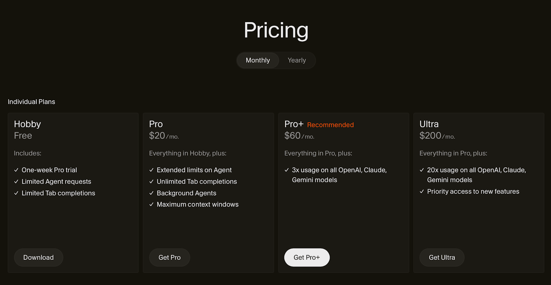
Task: Click checkmark beside Maximum context windows
Action: point(152,205)
